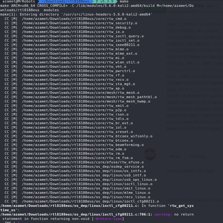Screen dimensions: 223x223
Task: Select the efuse/rtw_efuse.o compile line
Action: click(x=74, y=162)
